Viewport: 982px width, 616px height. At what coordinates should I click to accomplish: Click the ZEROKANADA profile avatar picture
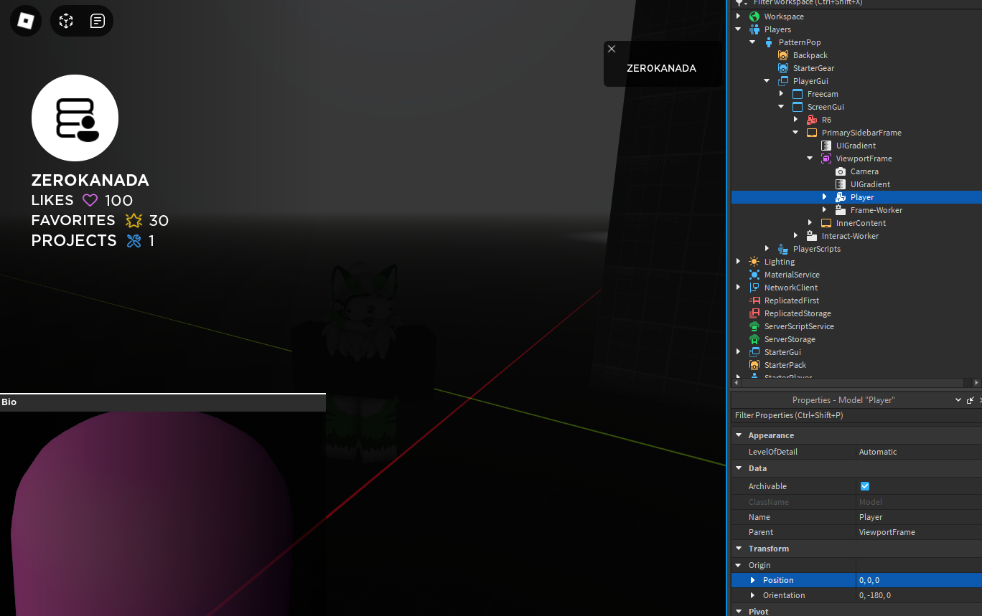(x=75, y=117)
